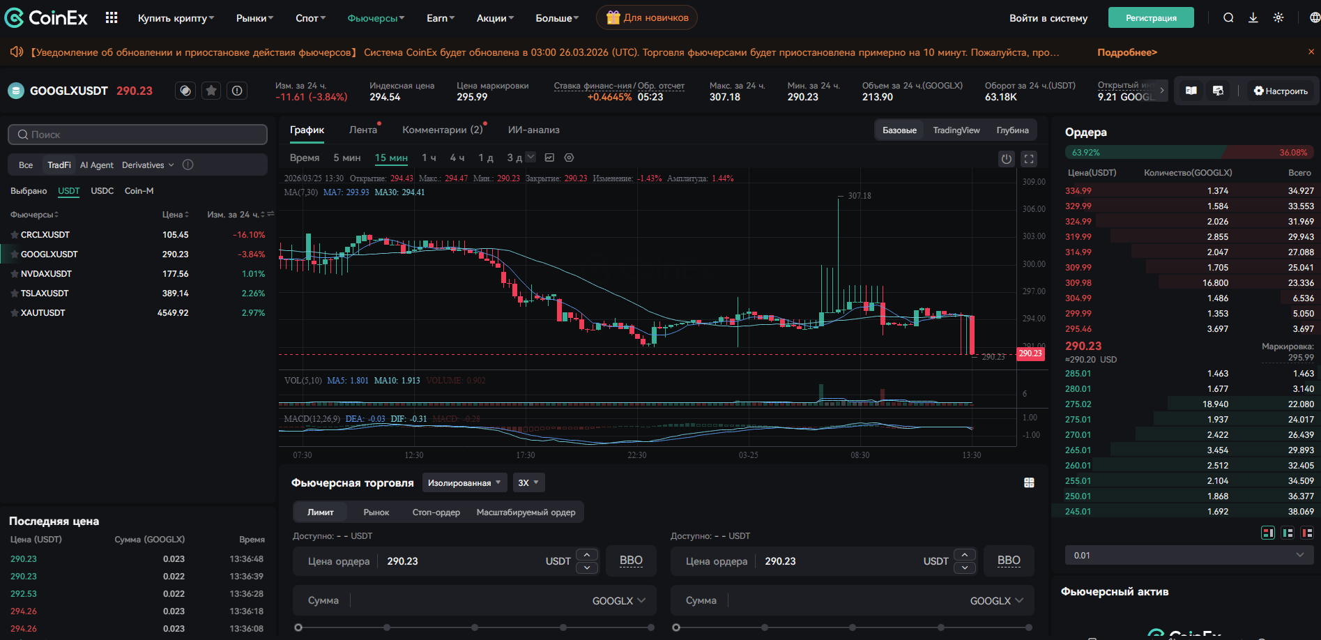
Task: Click the market data monitor icon
Action: [x=1218, y=91]
